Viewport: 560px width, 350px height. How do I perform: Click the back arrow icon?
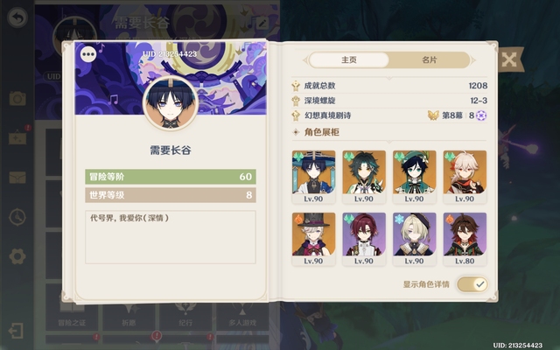pyautogui.click(x=17, y=17)
